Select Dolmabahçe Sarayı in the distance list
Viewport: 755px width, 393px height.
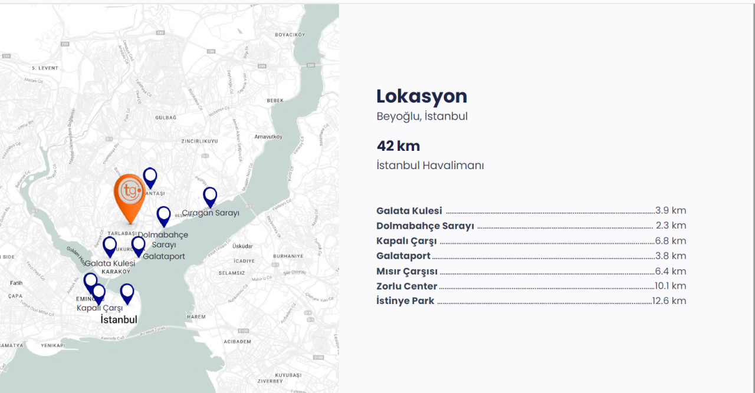425,226
